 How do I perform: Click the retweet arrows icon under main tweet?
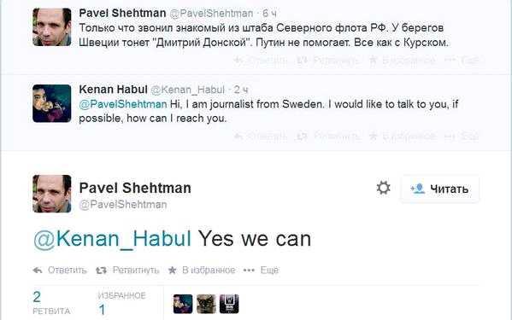(101, 271)
